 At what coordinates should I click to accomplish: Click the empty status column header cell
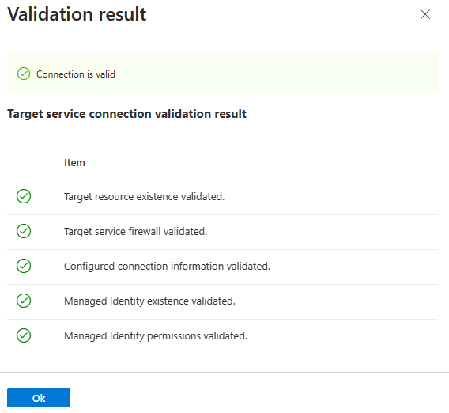click(x=31, y=163)
